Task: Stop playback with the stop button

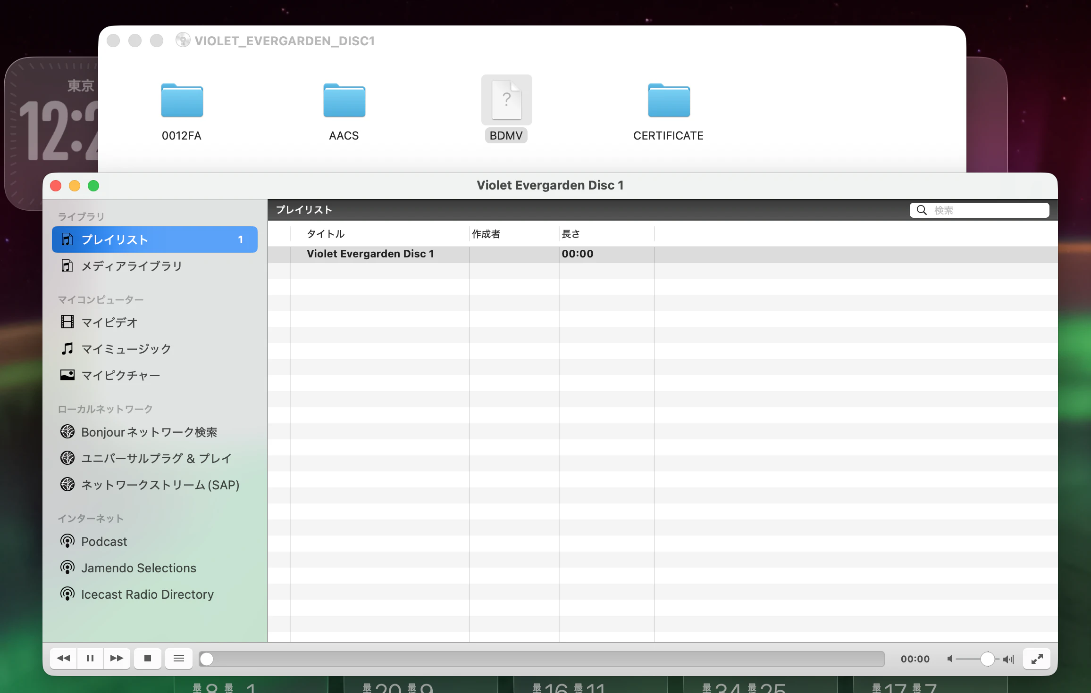Action: [148, 659]
